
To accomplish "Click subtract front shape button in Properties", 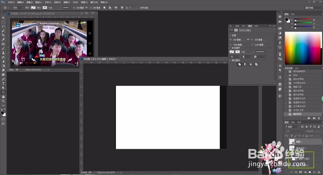I will tap(245, 64).
